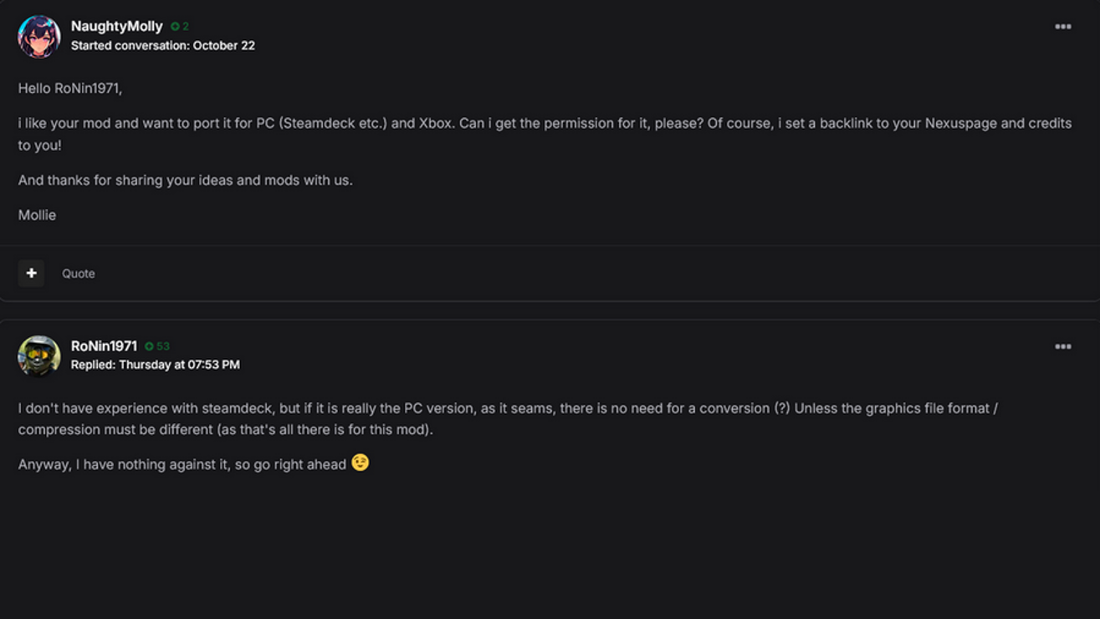
Task: Open options menu on RoNin1971's reply
Action: [1062, 346]
